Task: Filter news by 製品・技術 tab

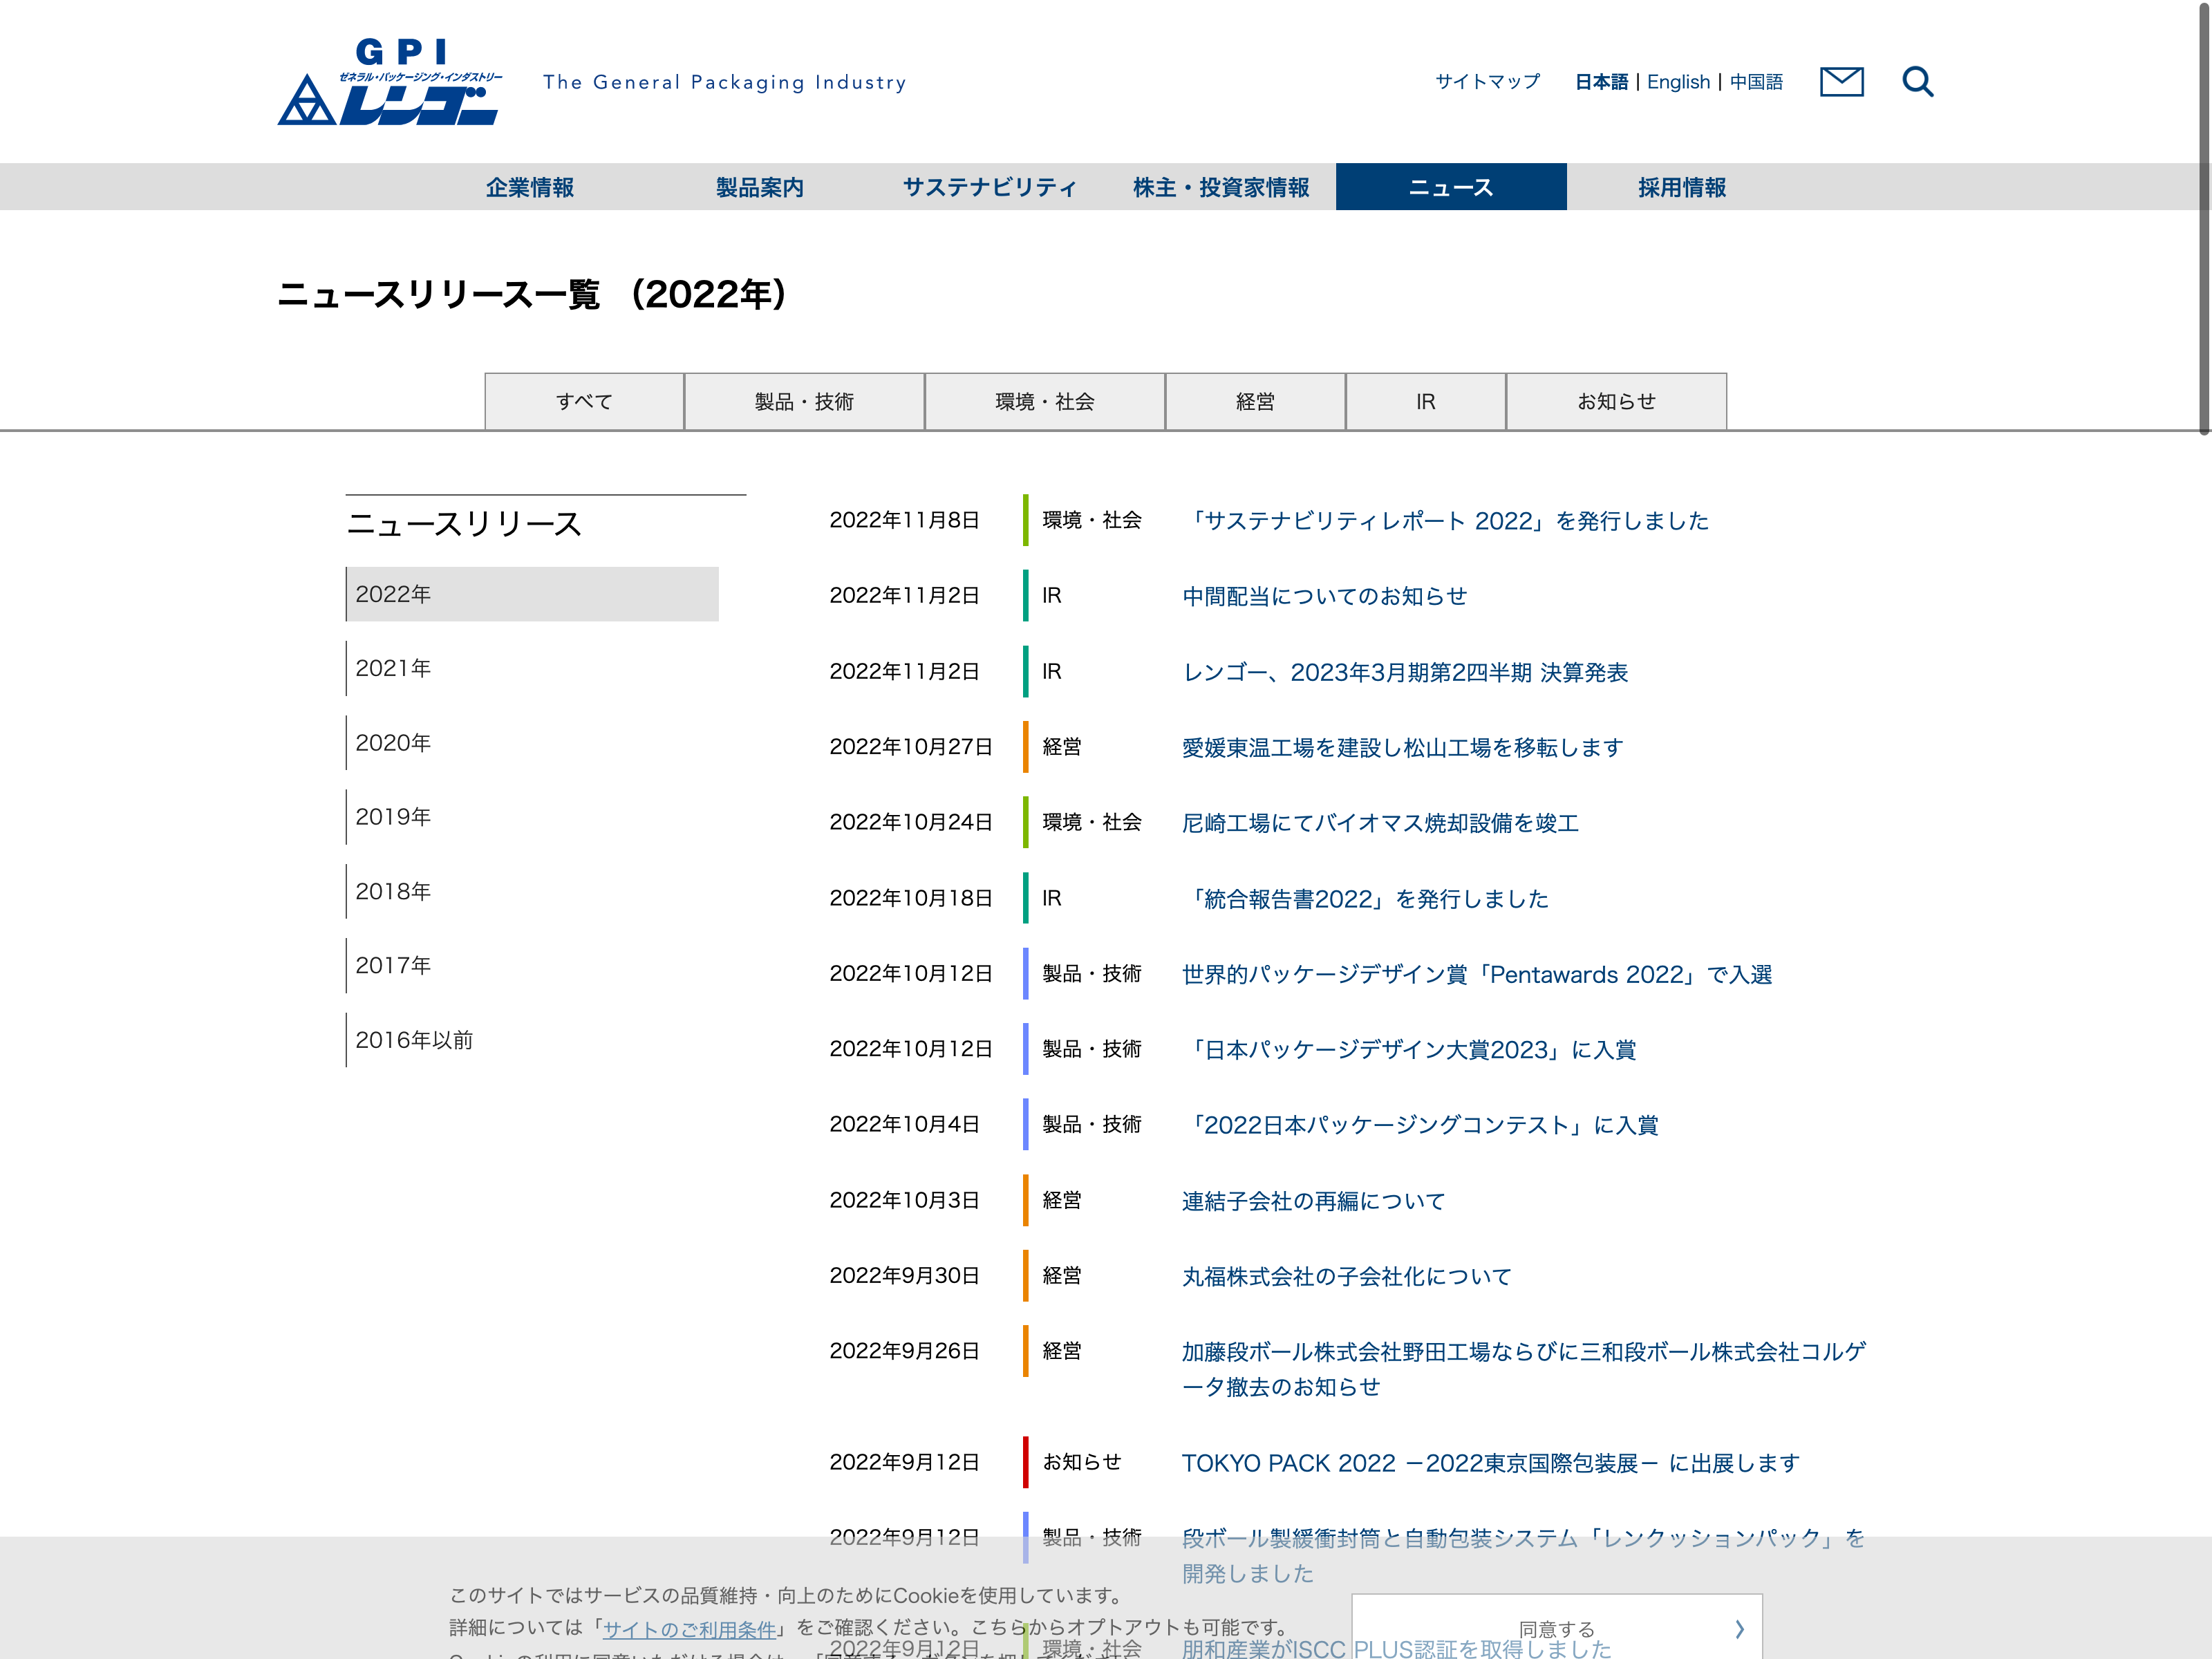Action: (804, 402)
